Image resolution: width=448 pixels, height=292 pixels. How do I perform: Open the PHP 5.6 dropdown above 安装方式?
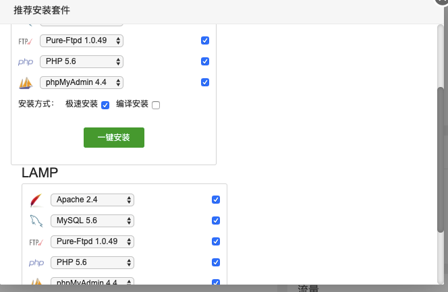click(x=82, y=61)
